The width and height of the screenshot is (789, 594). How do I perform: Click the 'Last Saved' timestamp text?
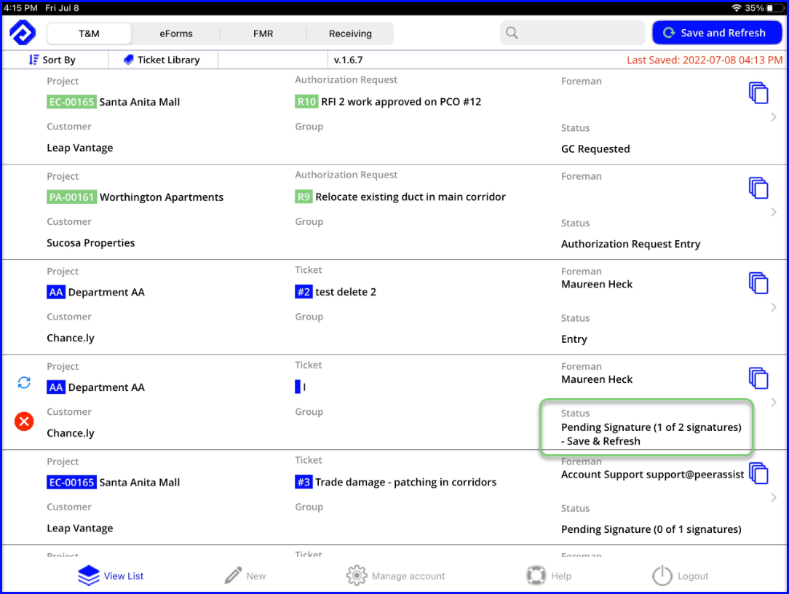click(x=705, y=60)
